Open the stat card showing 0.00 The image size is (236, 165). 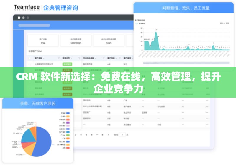109,41
